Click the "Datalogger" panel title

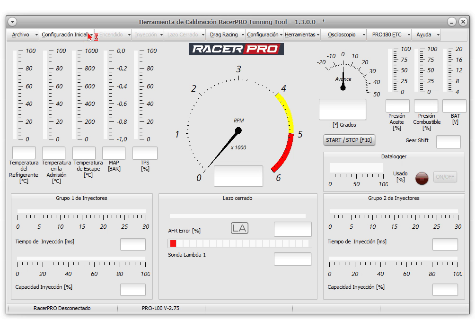[x=394, y=156]
